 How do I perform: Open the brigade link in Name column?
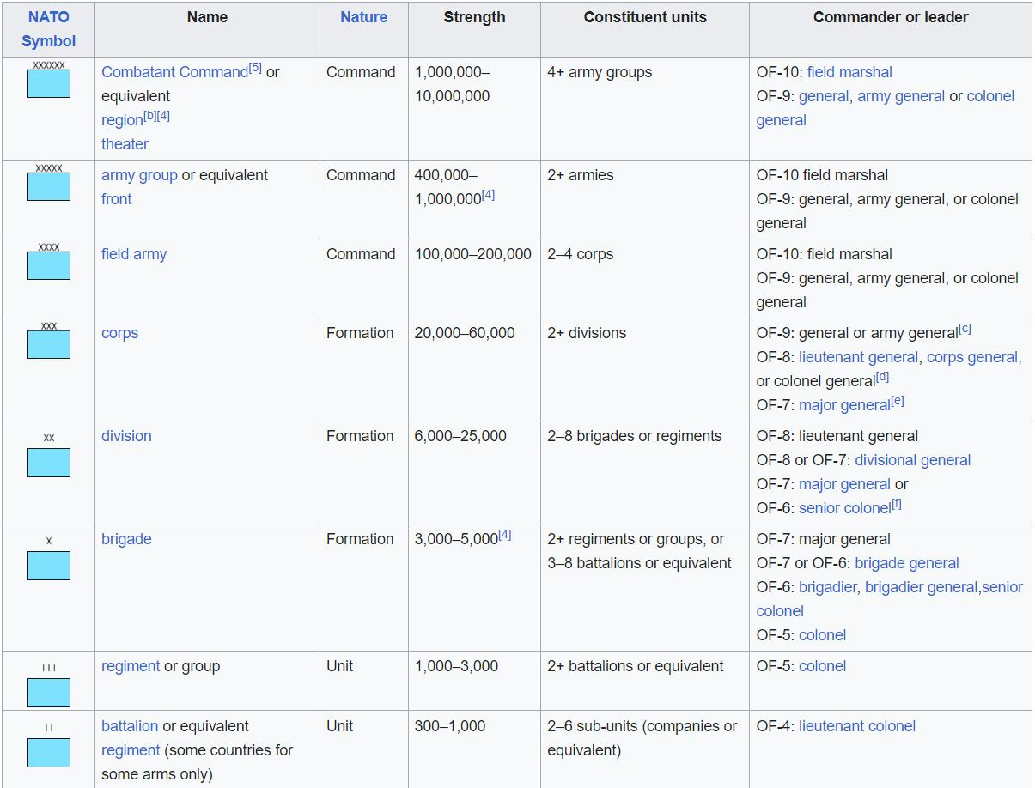(126, 539)
